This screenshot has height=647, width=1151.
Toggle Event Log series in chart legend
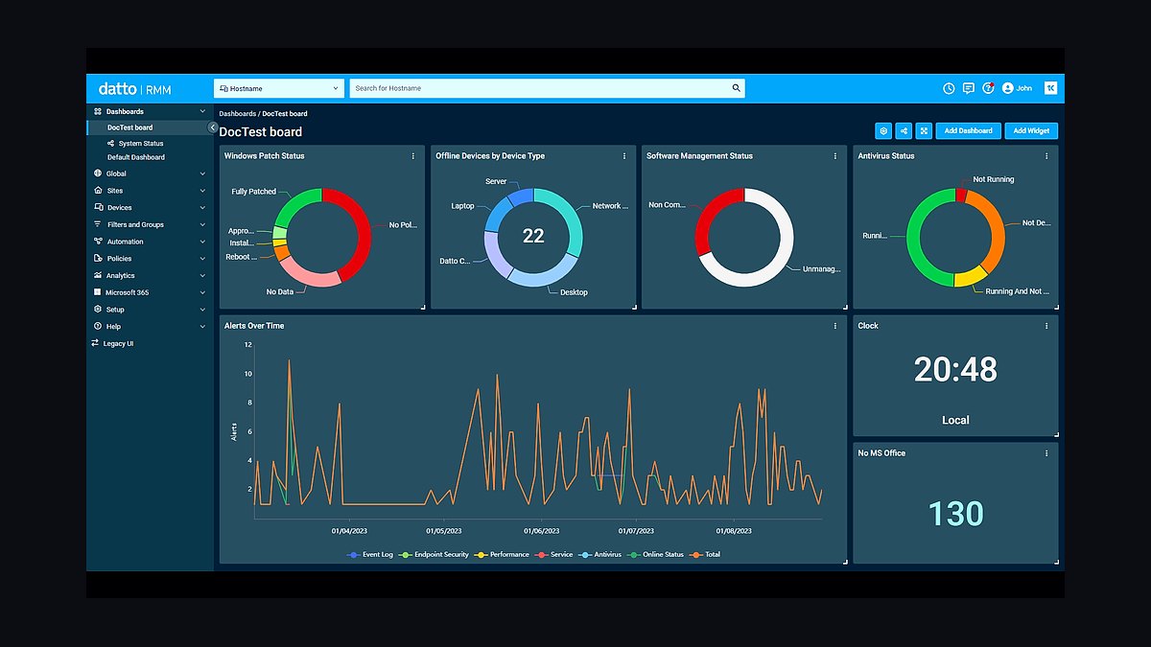pos(371,555)
